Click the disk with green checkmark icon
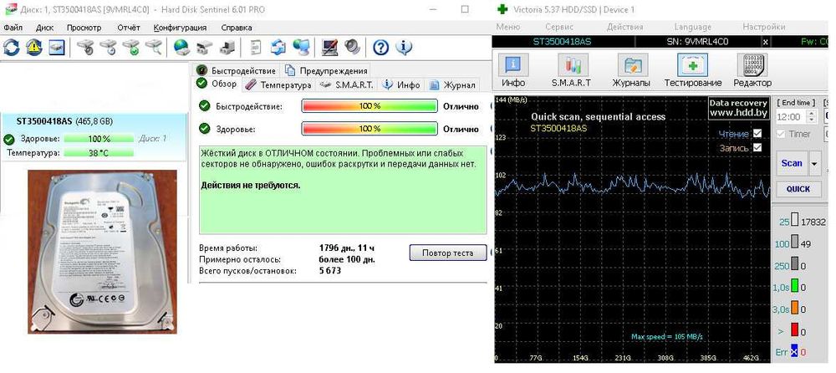This screenshot has width=836, height=373. click(130, 48)
